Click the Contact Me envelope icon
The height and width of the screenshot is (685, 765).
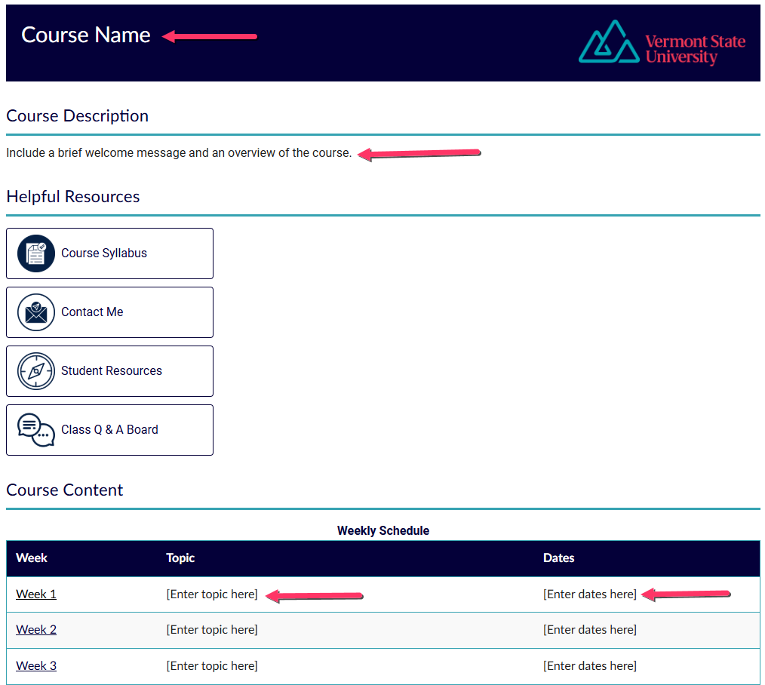(36, 312)
